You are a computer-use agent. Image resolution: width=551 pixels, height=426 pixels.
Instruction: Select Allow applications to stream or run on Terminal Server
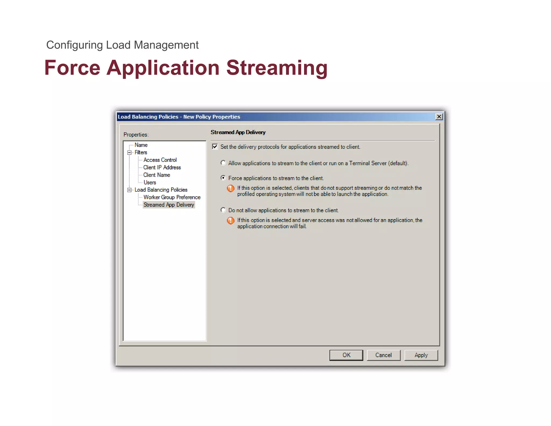(223, 163)
